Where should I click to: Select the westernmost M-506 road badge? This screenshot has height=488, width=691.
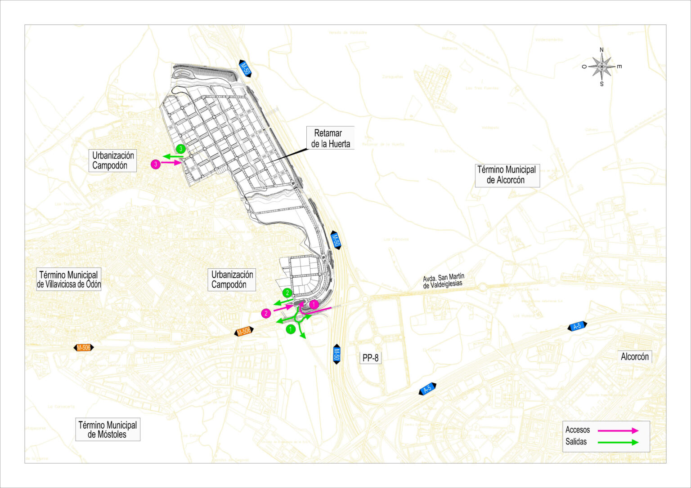tap(84, 347)
